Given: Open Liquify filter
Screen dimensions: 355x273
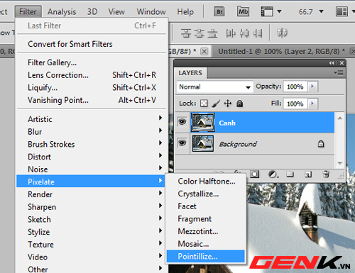Looking at the screenshot, I should pyautogui.click(x=90, y=87).
